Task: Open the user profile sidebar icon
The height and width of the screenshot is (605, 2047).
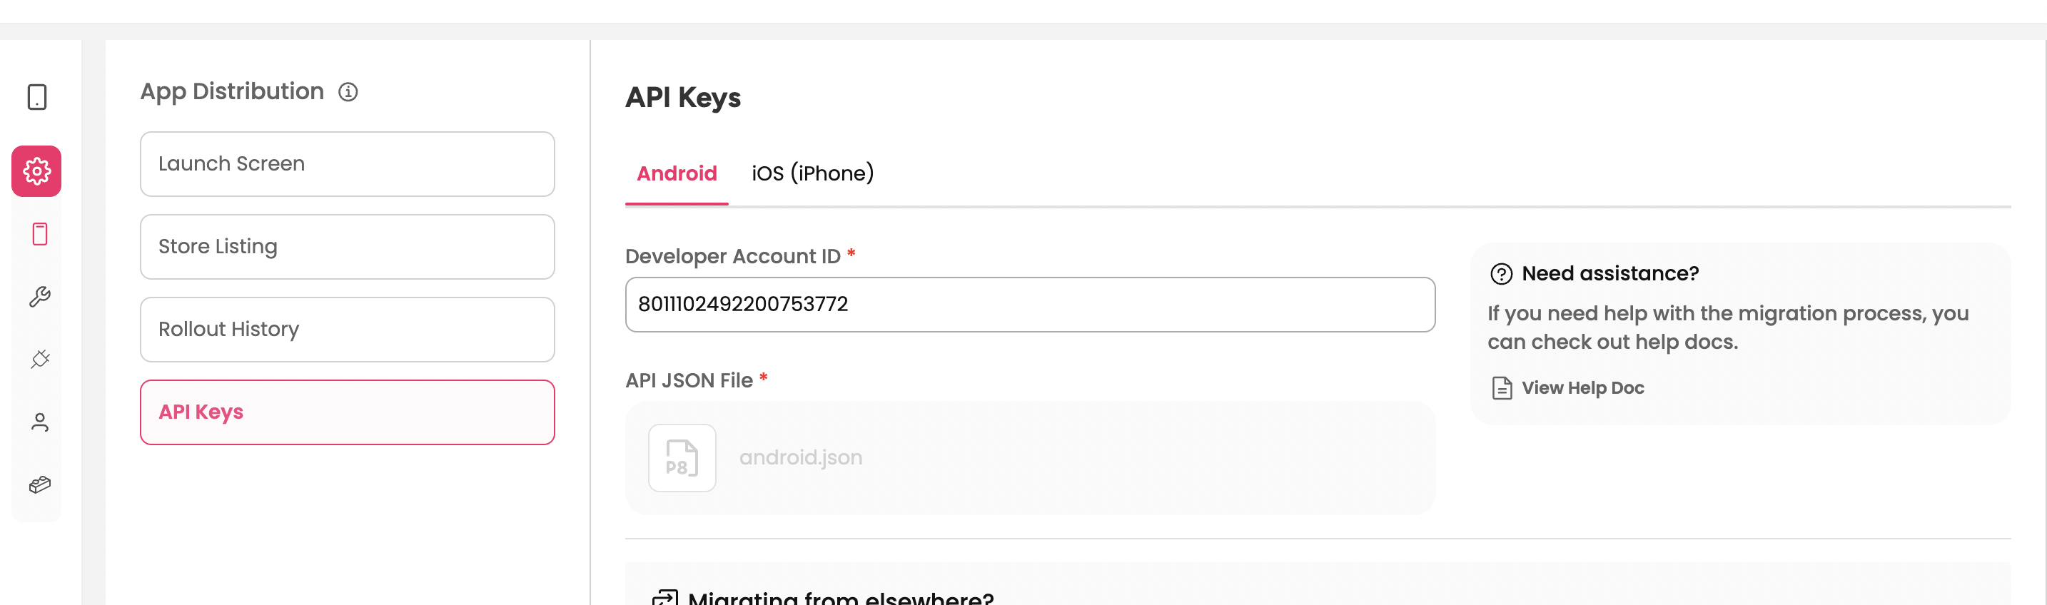Action: [x=40, y=422]
